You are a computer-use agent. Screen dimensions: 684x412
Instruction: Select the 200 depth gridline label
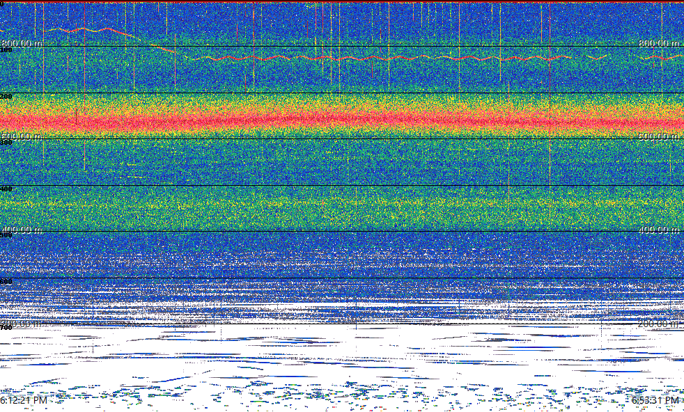tap(6, 96)
